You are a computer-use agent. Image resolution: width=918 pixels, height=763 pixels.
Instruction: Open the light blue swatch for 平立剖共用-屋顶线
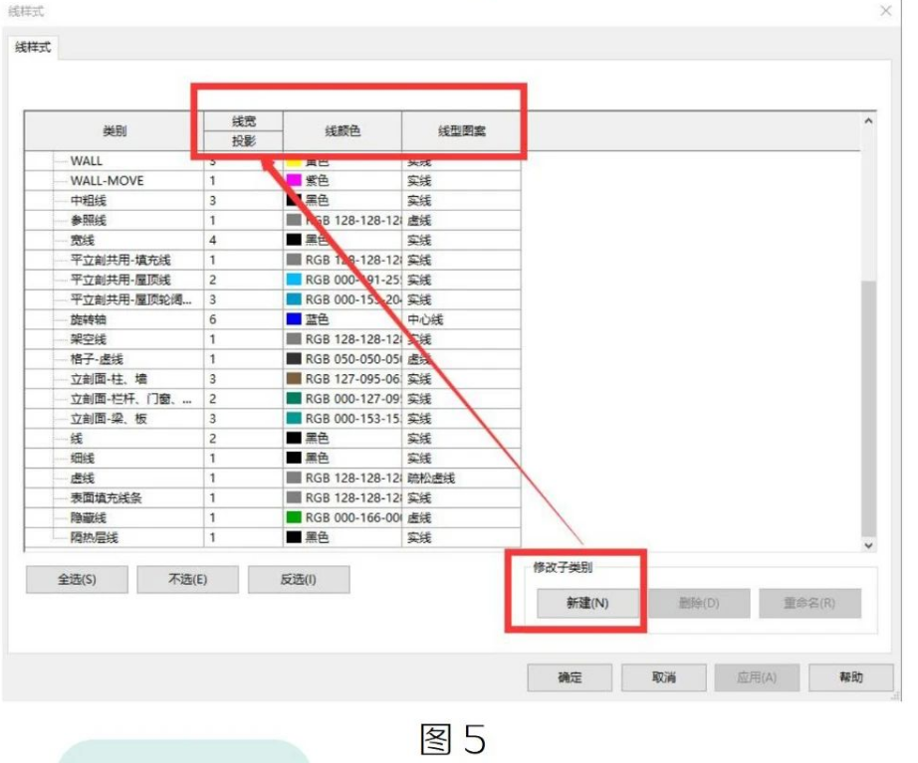point(294,280)
